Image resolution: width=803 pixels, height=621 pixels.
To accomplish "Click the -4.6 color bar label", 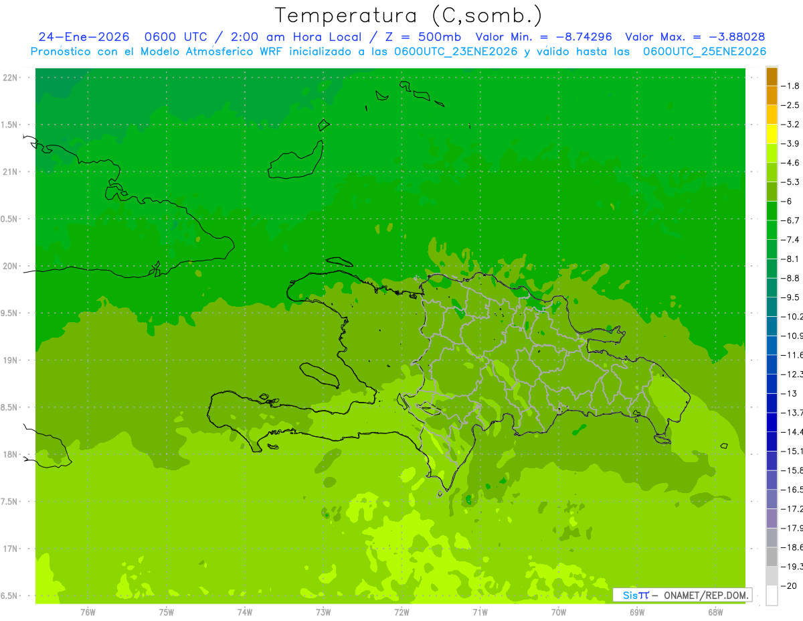I will pyautogui.click(x=790, y=163).
